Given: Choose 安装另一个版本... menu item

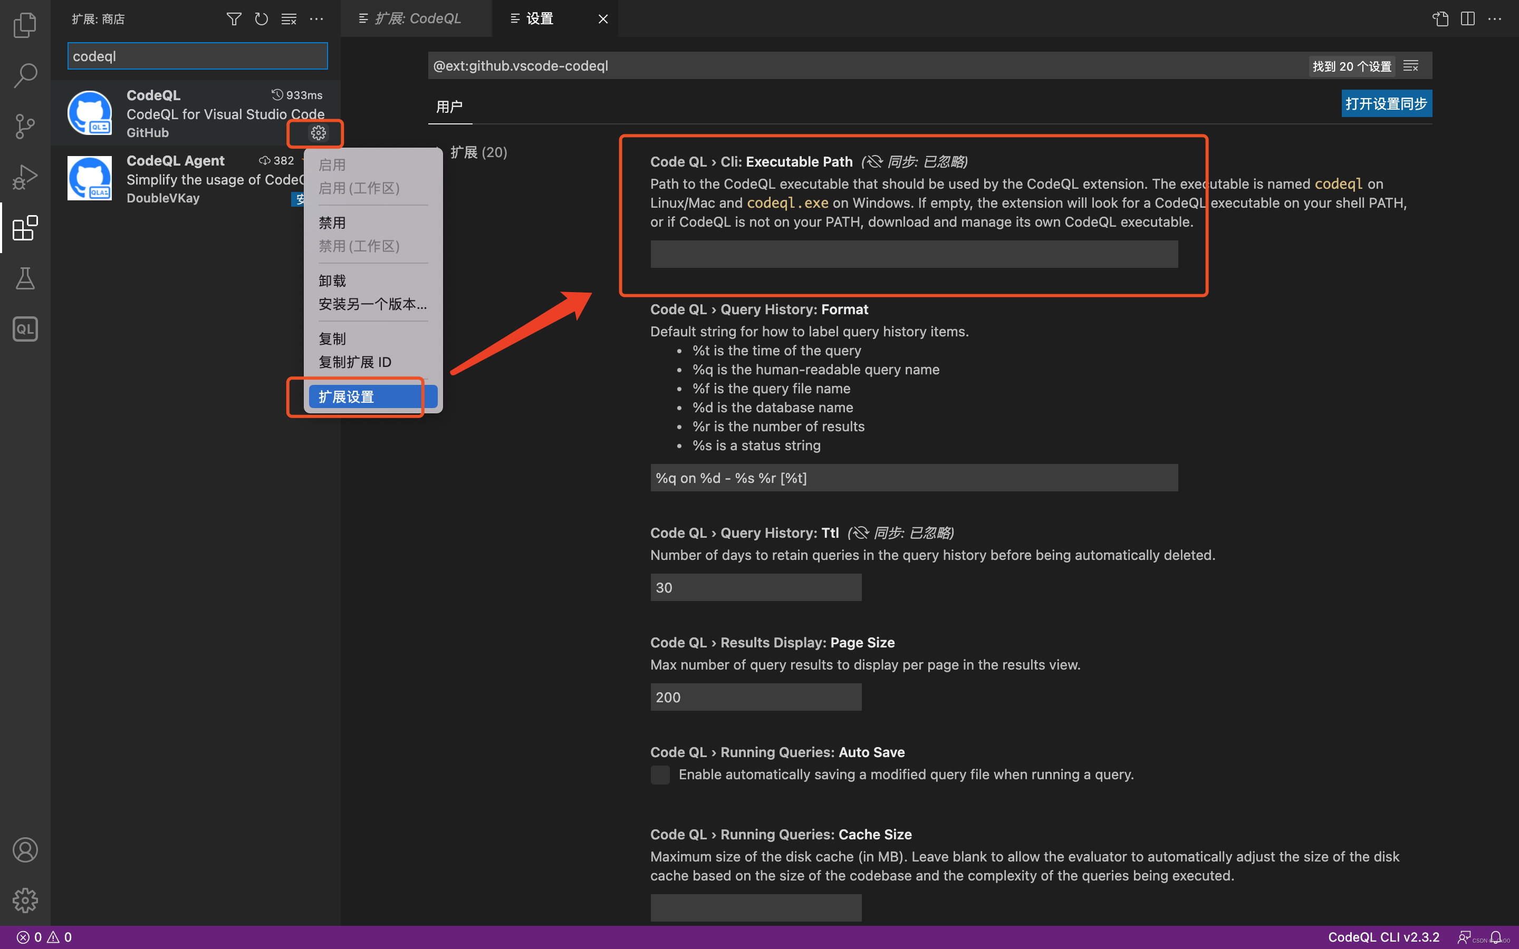Looking at the screenshot, I should (x=373, y=304).
